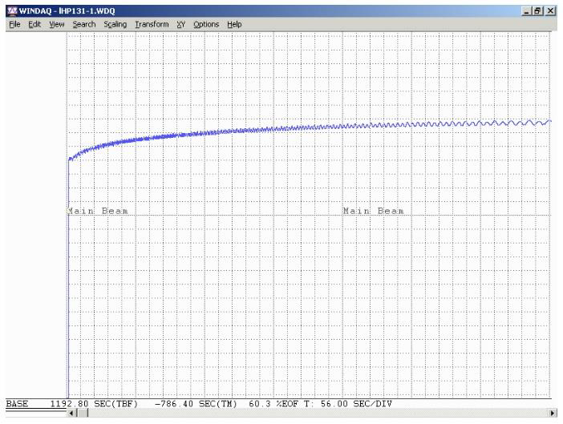Click the WinDaq application icon in title bar
The image size is (563, 424).
[x=12, y=10]
